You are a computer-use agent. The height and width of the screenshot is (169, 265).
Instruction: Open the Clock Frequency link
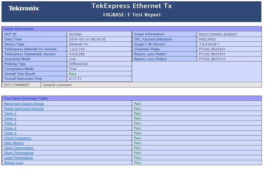[18, 138]
